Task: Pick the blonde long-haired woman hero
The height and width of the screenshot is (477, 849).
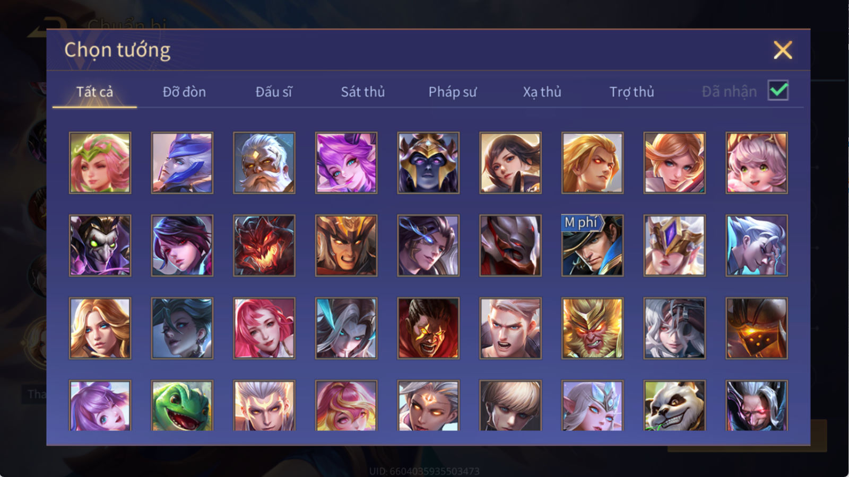Action: tap(100, 328)
